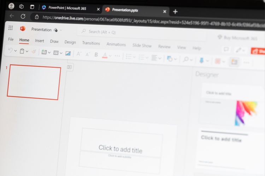The width and height of the screenshot is (265, 176).
Task: Open the Transitions ribbon tab
Action: (91, 43)
